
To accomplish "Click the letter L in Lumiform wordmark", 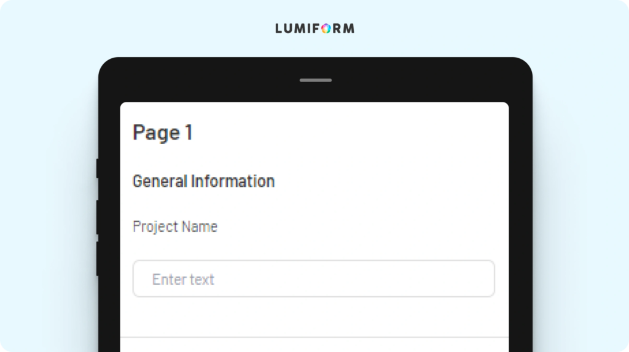I will click(x=279, y=28).
